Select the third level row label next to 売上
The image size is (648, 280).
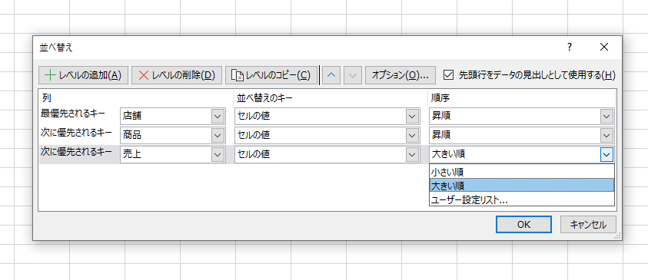(76, 151)
